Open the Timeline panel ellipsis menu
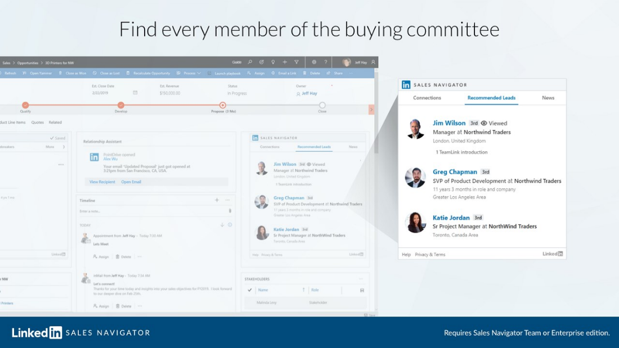Screen dimensions: 619x348 [226, 200]
